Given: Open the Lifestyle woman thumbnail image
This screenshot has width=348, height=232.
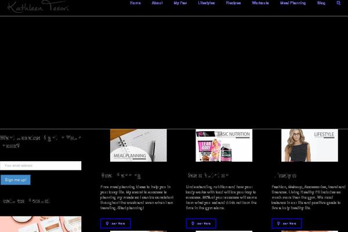Looking at the screenshot, I should (310, 146).
